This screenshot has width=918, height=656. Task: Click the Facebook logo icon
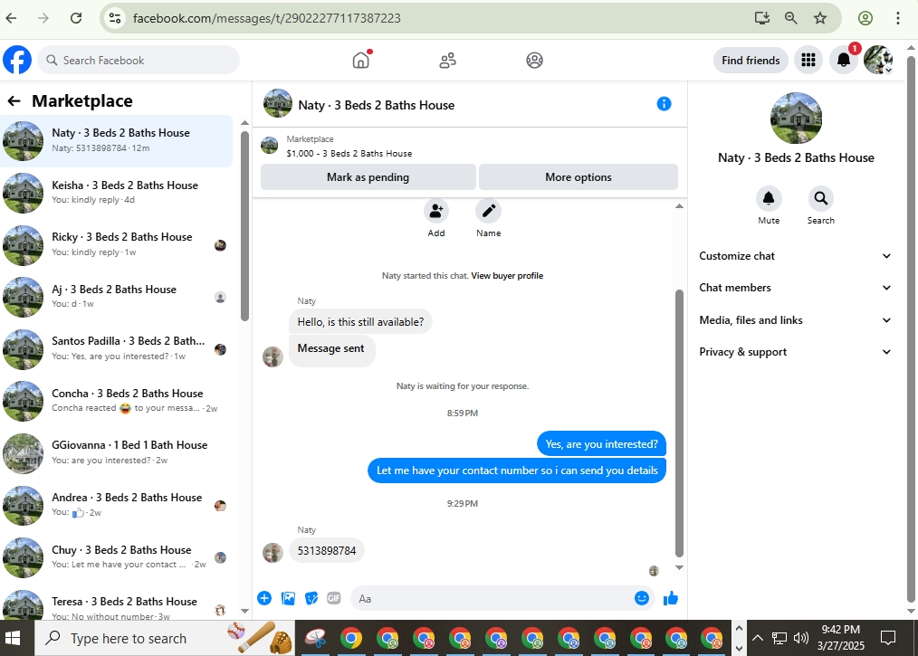[x=17, y=60]
